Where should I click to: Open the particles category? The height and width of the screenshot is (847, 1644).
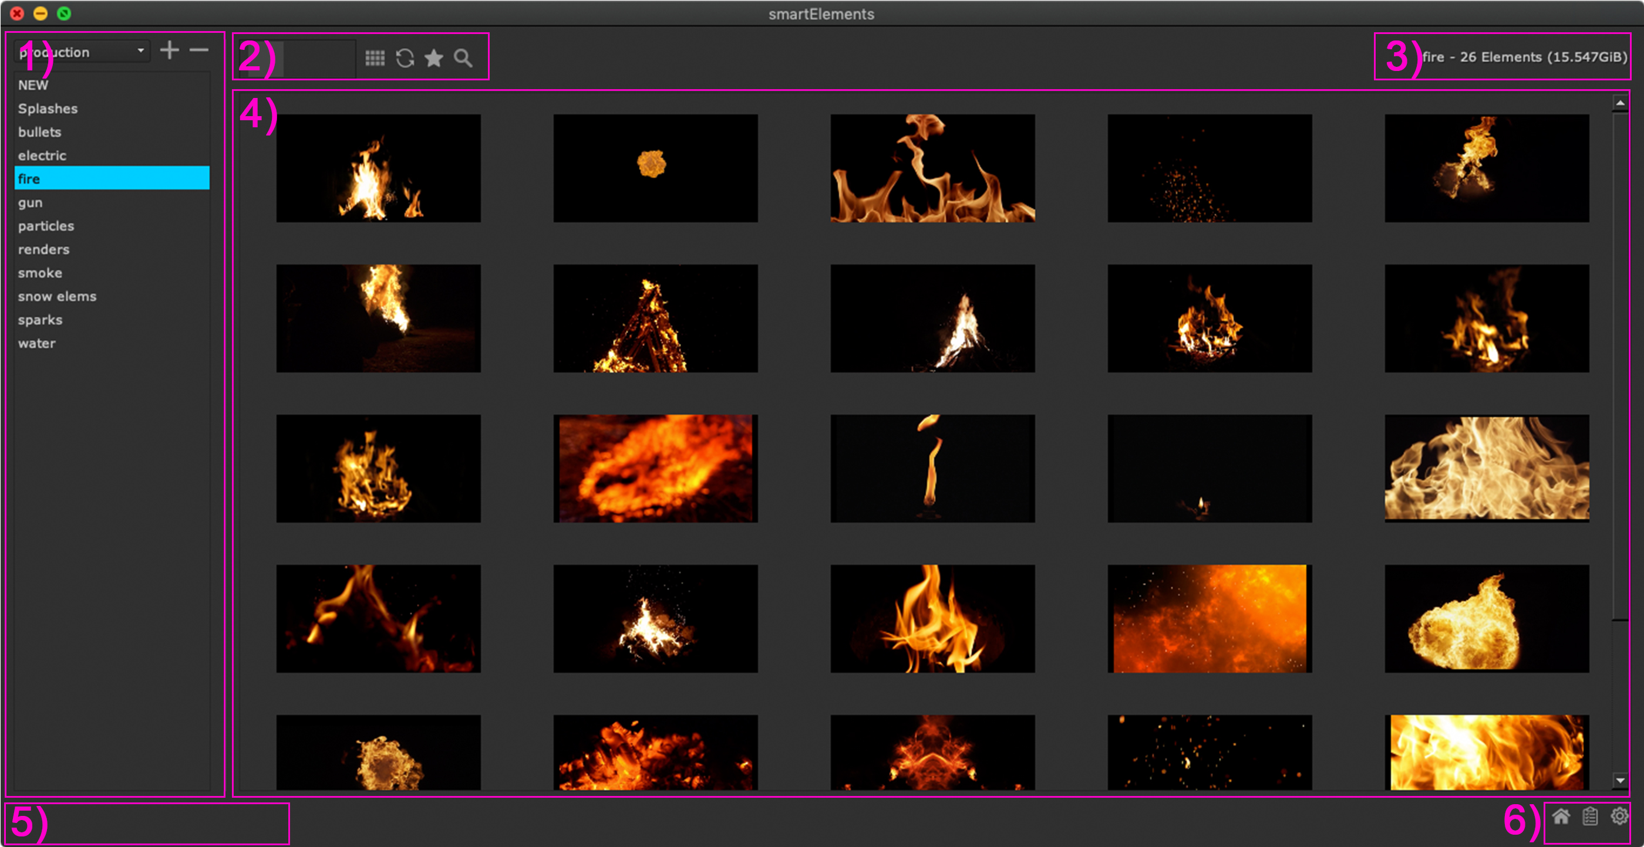tap(46, 226)
